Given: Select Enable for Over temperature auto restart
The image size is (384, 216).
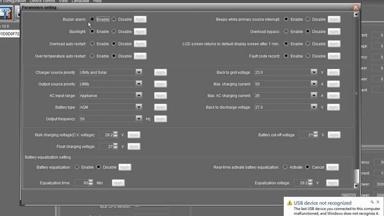Looking at the screenshot, I should [x=92, y=56].
